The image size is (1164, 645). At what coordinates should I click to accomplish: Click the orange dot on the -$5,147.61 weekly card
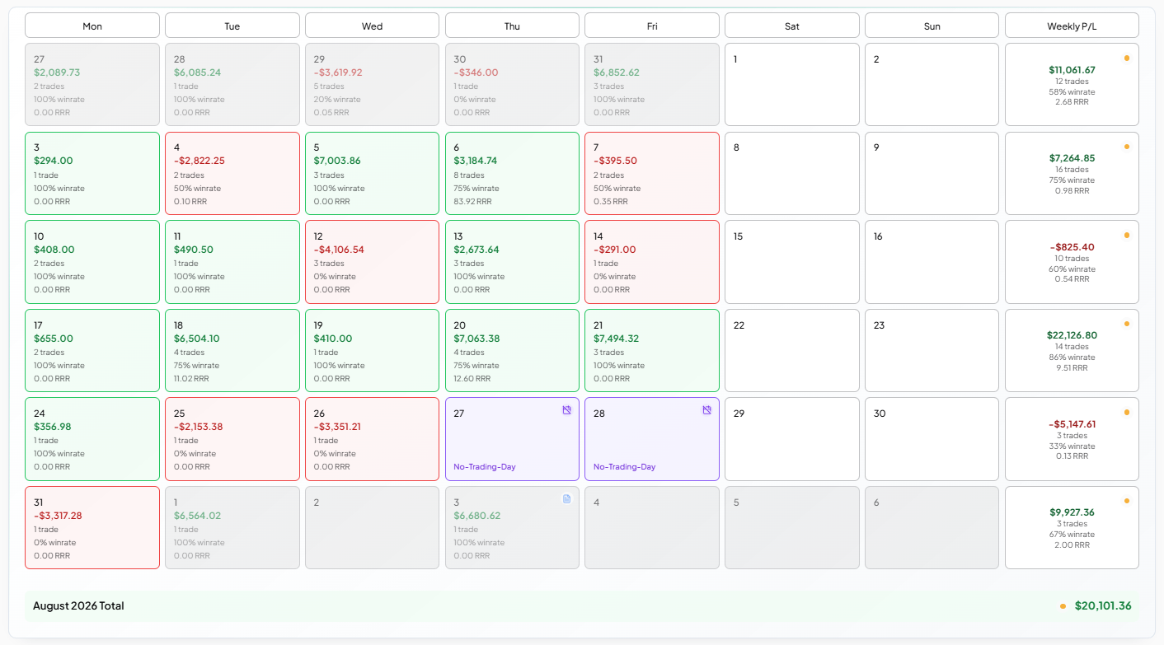click(x=1127, y=412)
